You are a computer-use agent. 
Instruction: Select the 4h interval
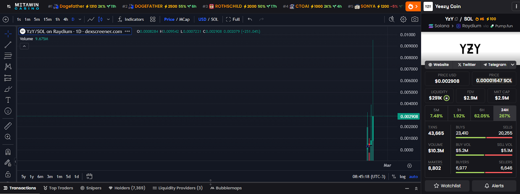click(66, 20)
